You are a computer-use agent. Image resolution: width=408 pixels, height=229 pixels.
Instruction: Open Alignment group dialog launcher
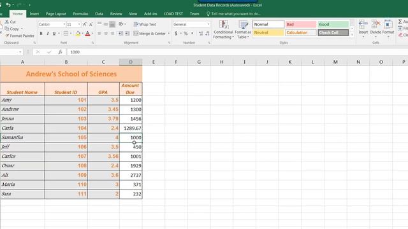tap(170, 43)
